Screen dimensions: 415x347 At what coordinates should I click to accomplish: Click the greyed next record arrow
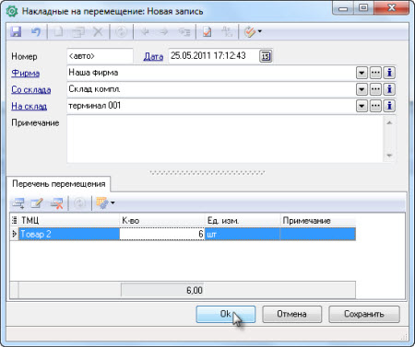click(x=164, y=31)
